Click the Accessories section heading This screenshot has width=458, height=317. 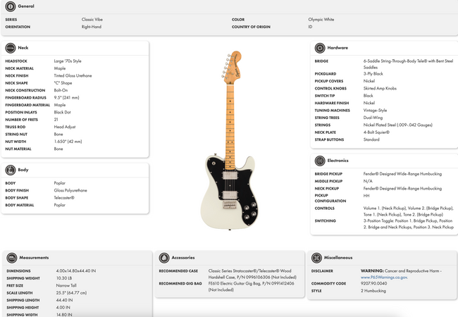click(x=183, y=258)
